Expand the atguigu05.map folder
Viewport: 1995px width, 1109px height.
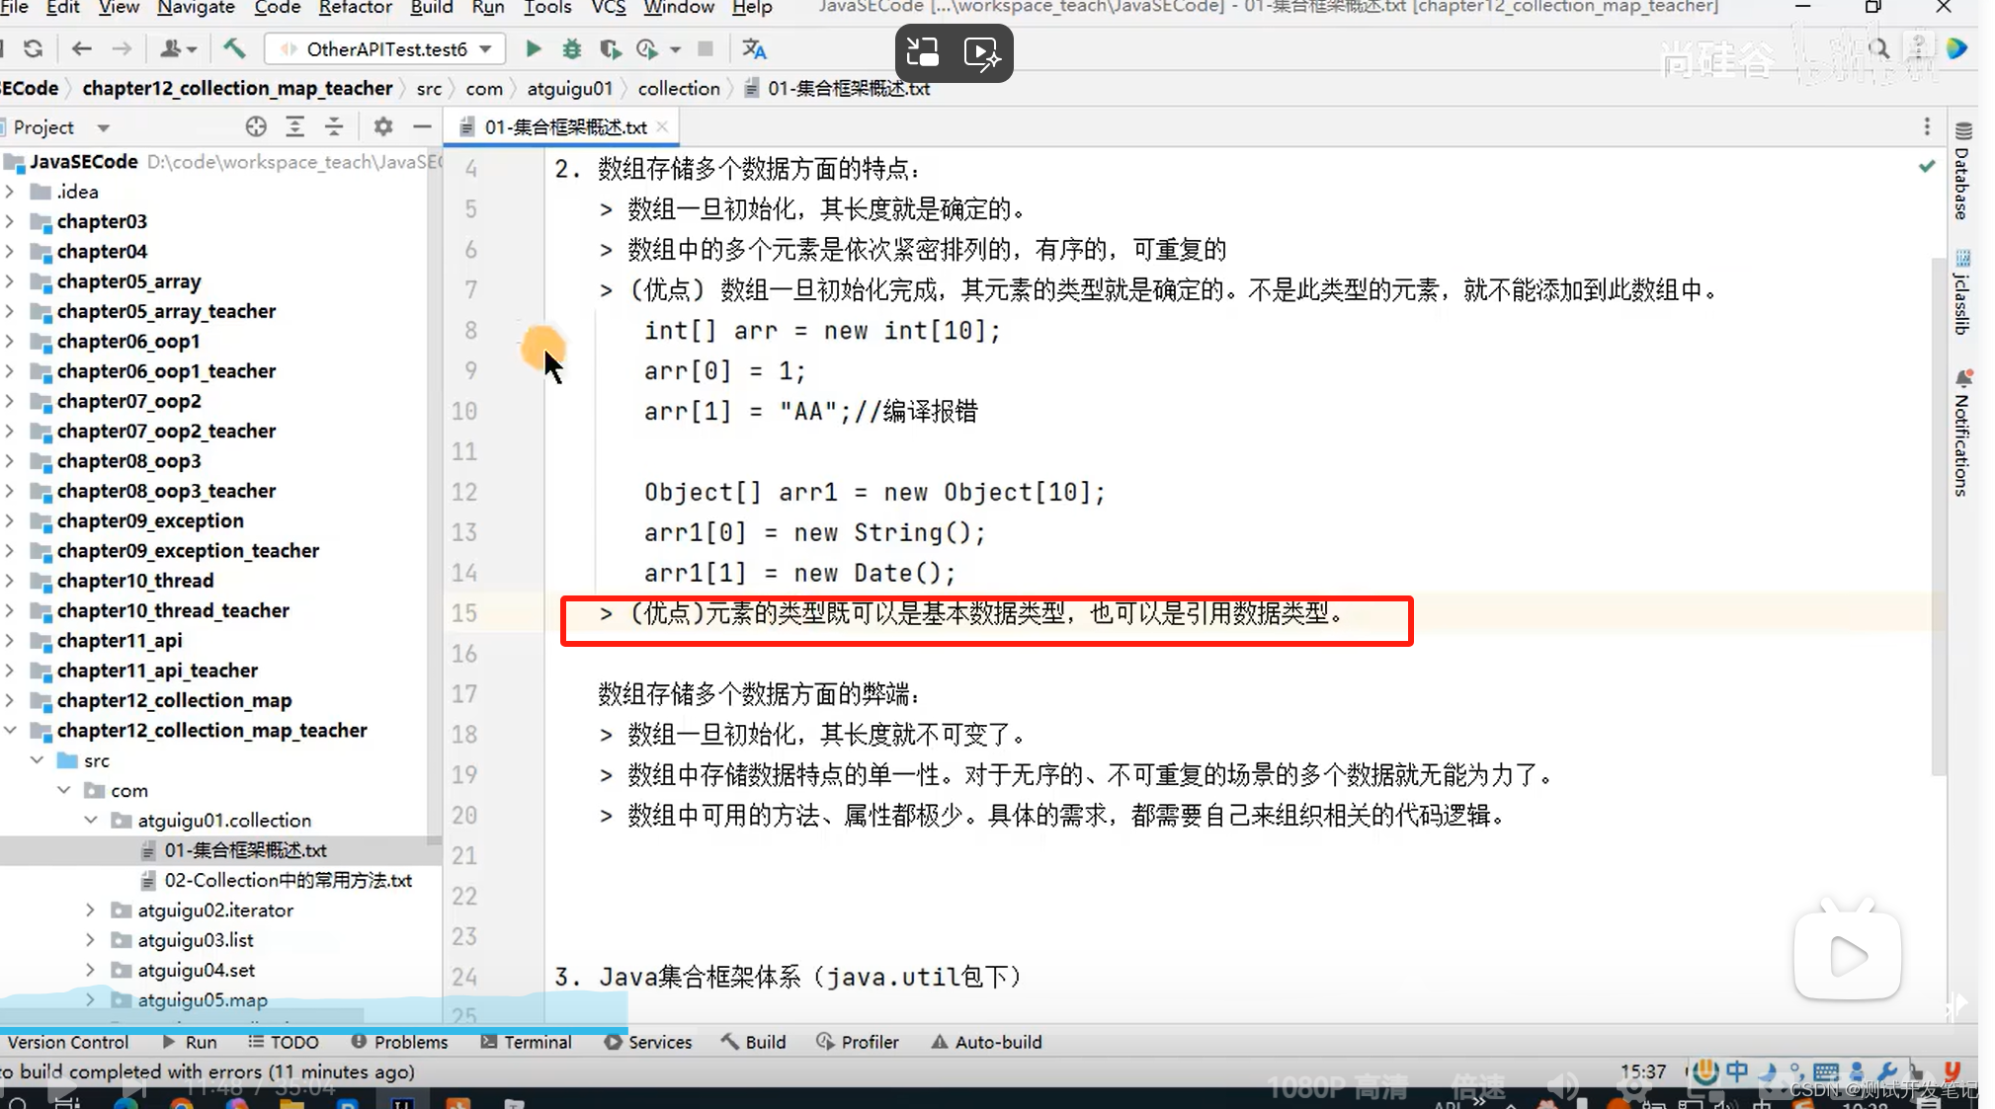(90, 998)
